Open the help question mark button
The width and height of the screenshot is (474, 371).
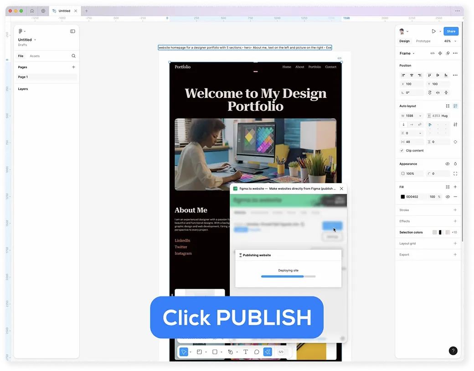(x=453, y=351)
